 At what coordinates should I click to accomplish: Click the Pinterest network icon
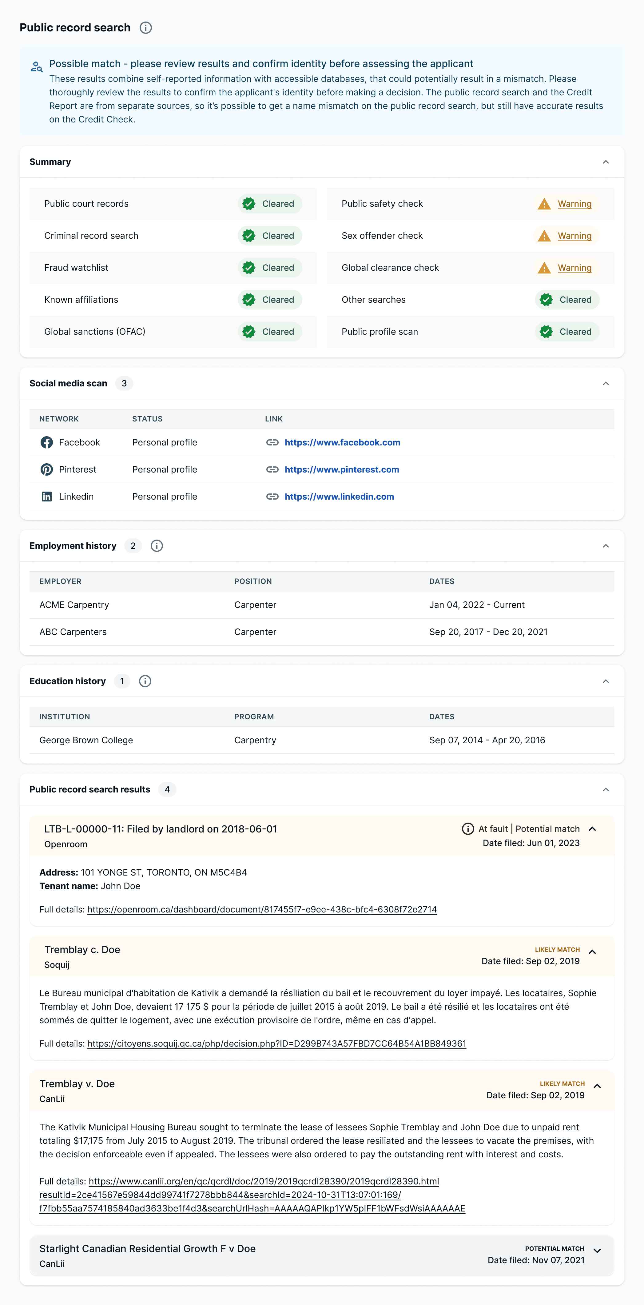46,470
